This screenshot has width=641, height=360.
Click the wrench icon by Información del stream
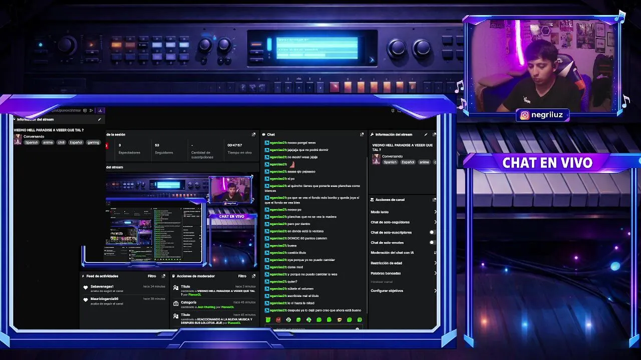[372, 134]
